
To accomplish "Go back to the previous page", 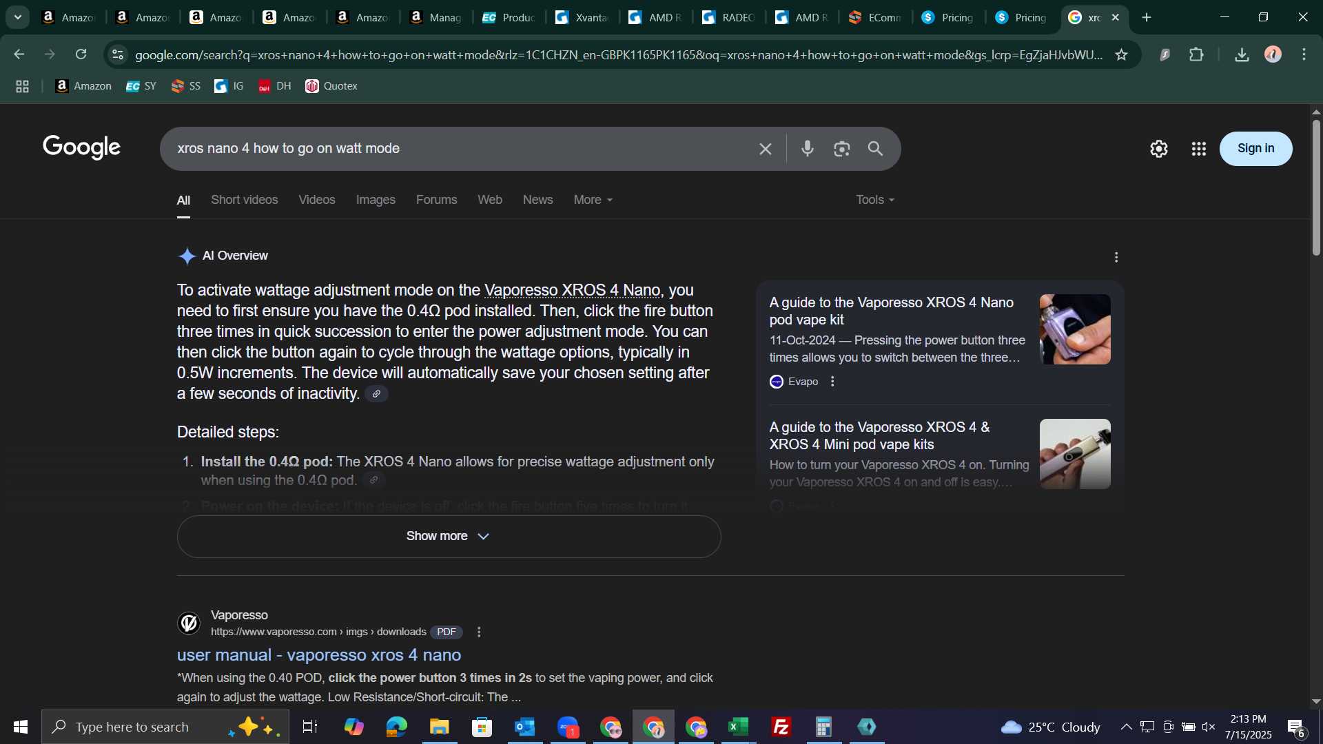I will tap(19, 54).
